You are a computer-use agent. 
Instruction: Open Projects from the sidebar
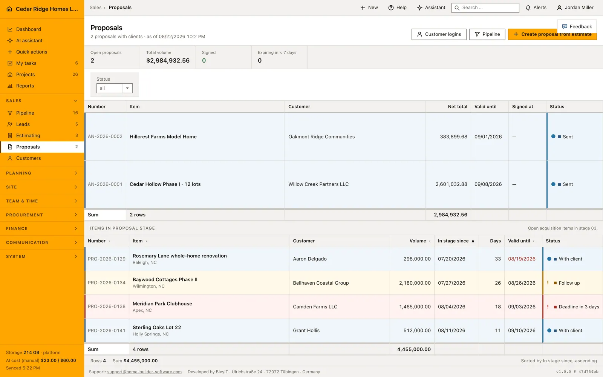[x=42, y=75]
